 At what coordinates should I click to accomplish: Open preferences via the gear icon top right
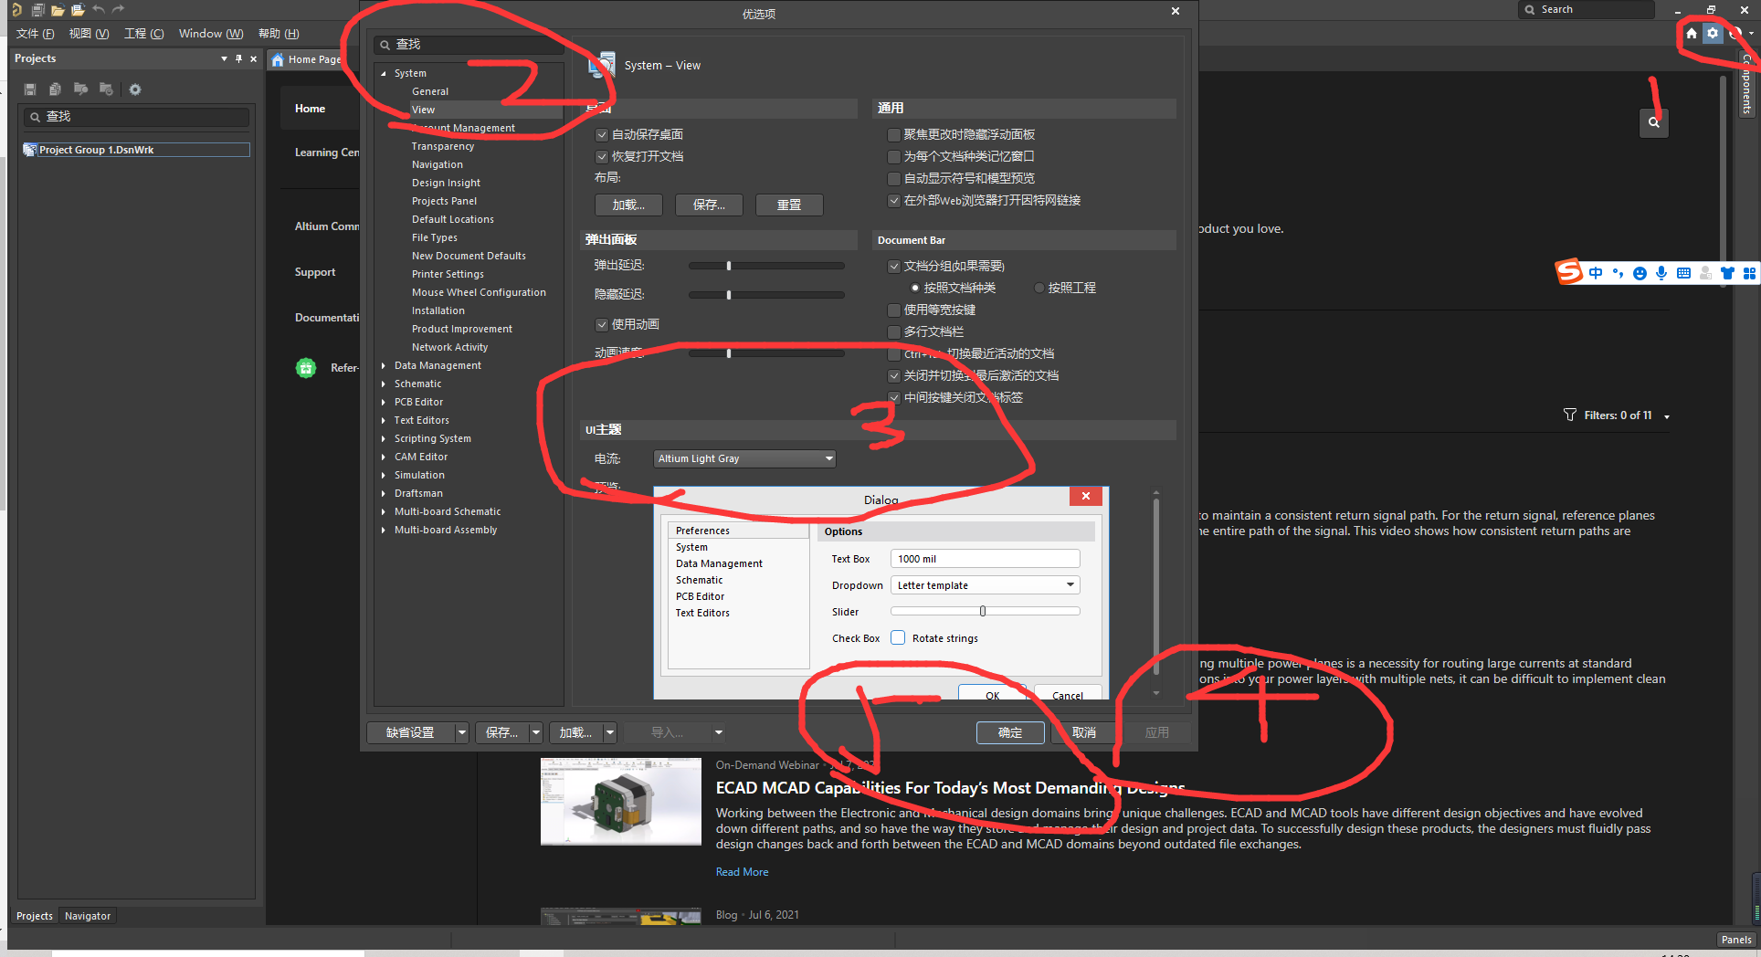click(x=1714, y=33)
